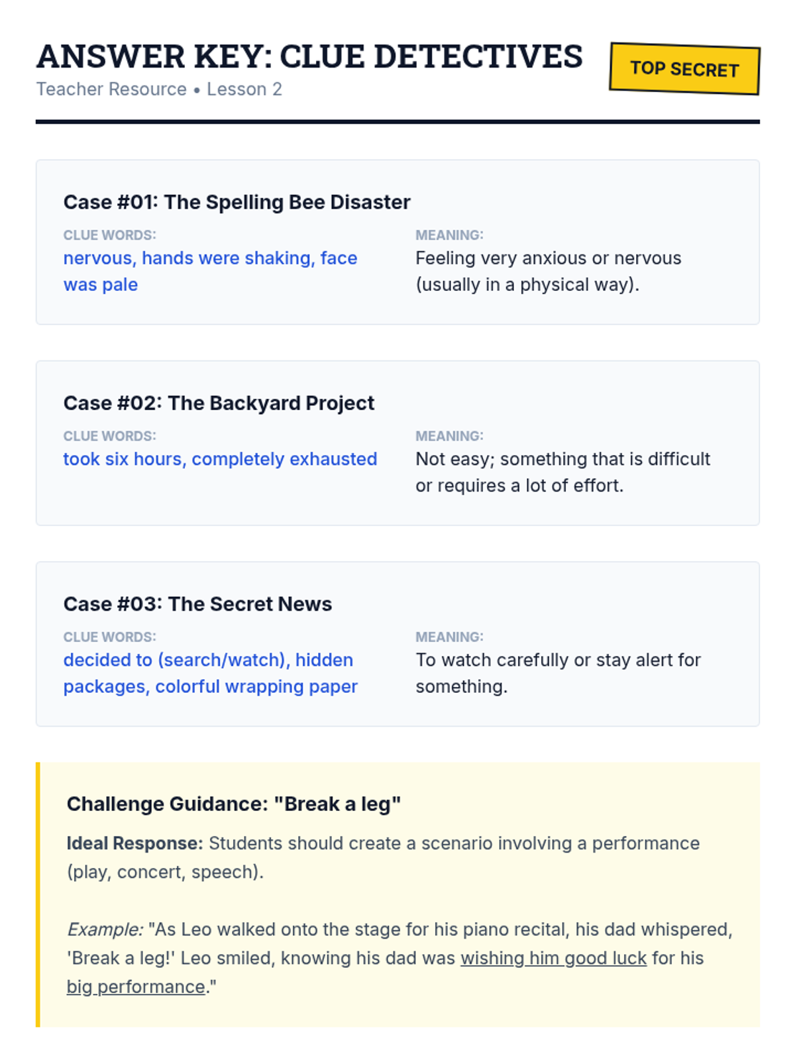795x1060 pixels.
Task: Click the underlined "big performance" phrase
Action: click(x=136, y=987)
